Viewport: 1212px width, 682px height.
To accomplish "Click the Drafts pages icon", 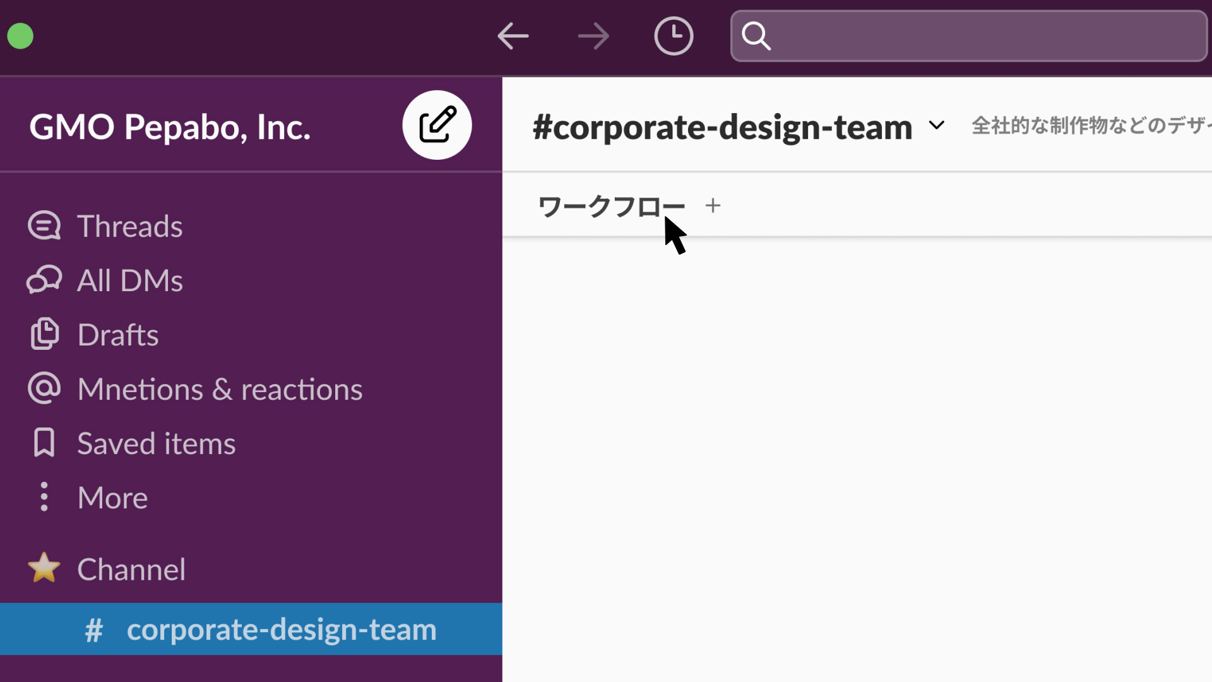I will click(44, 335).
